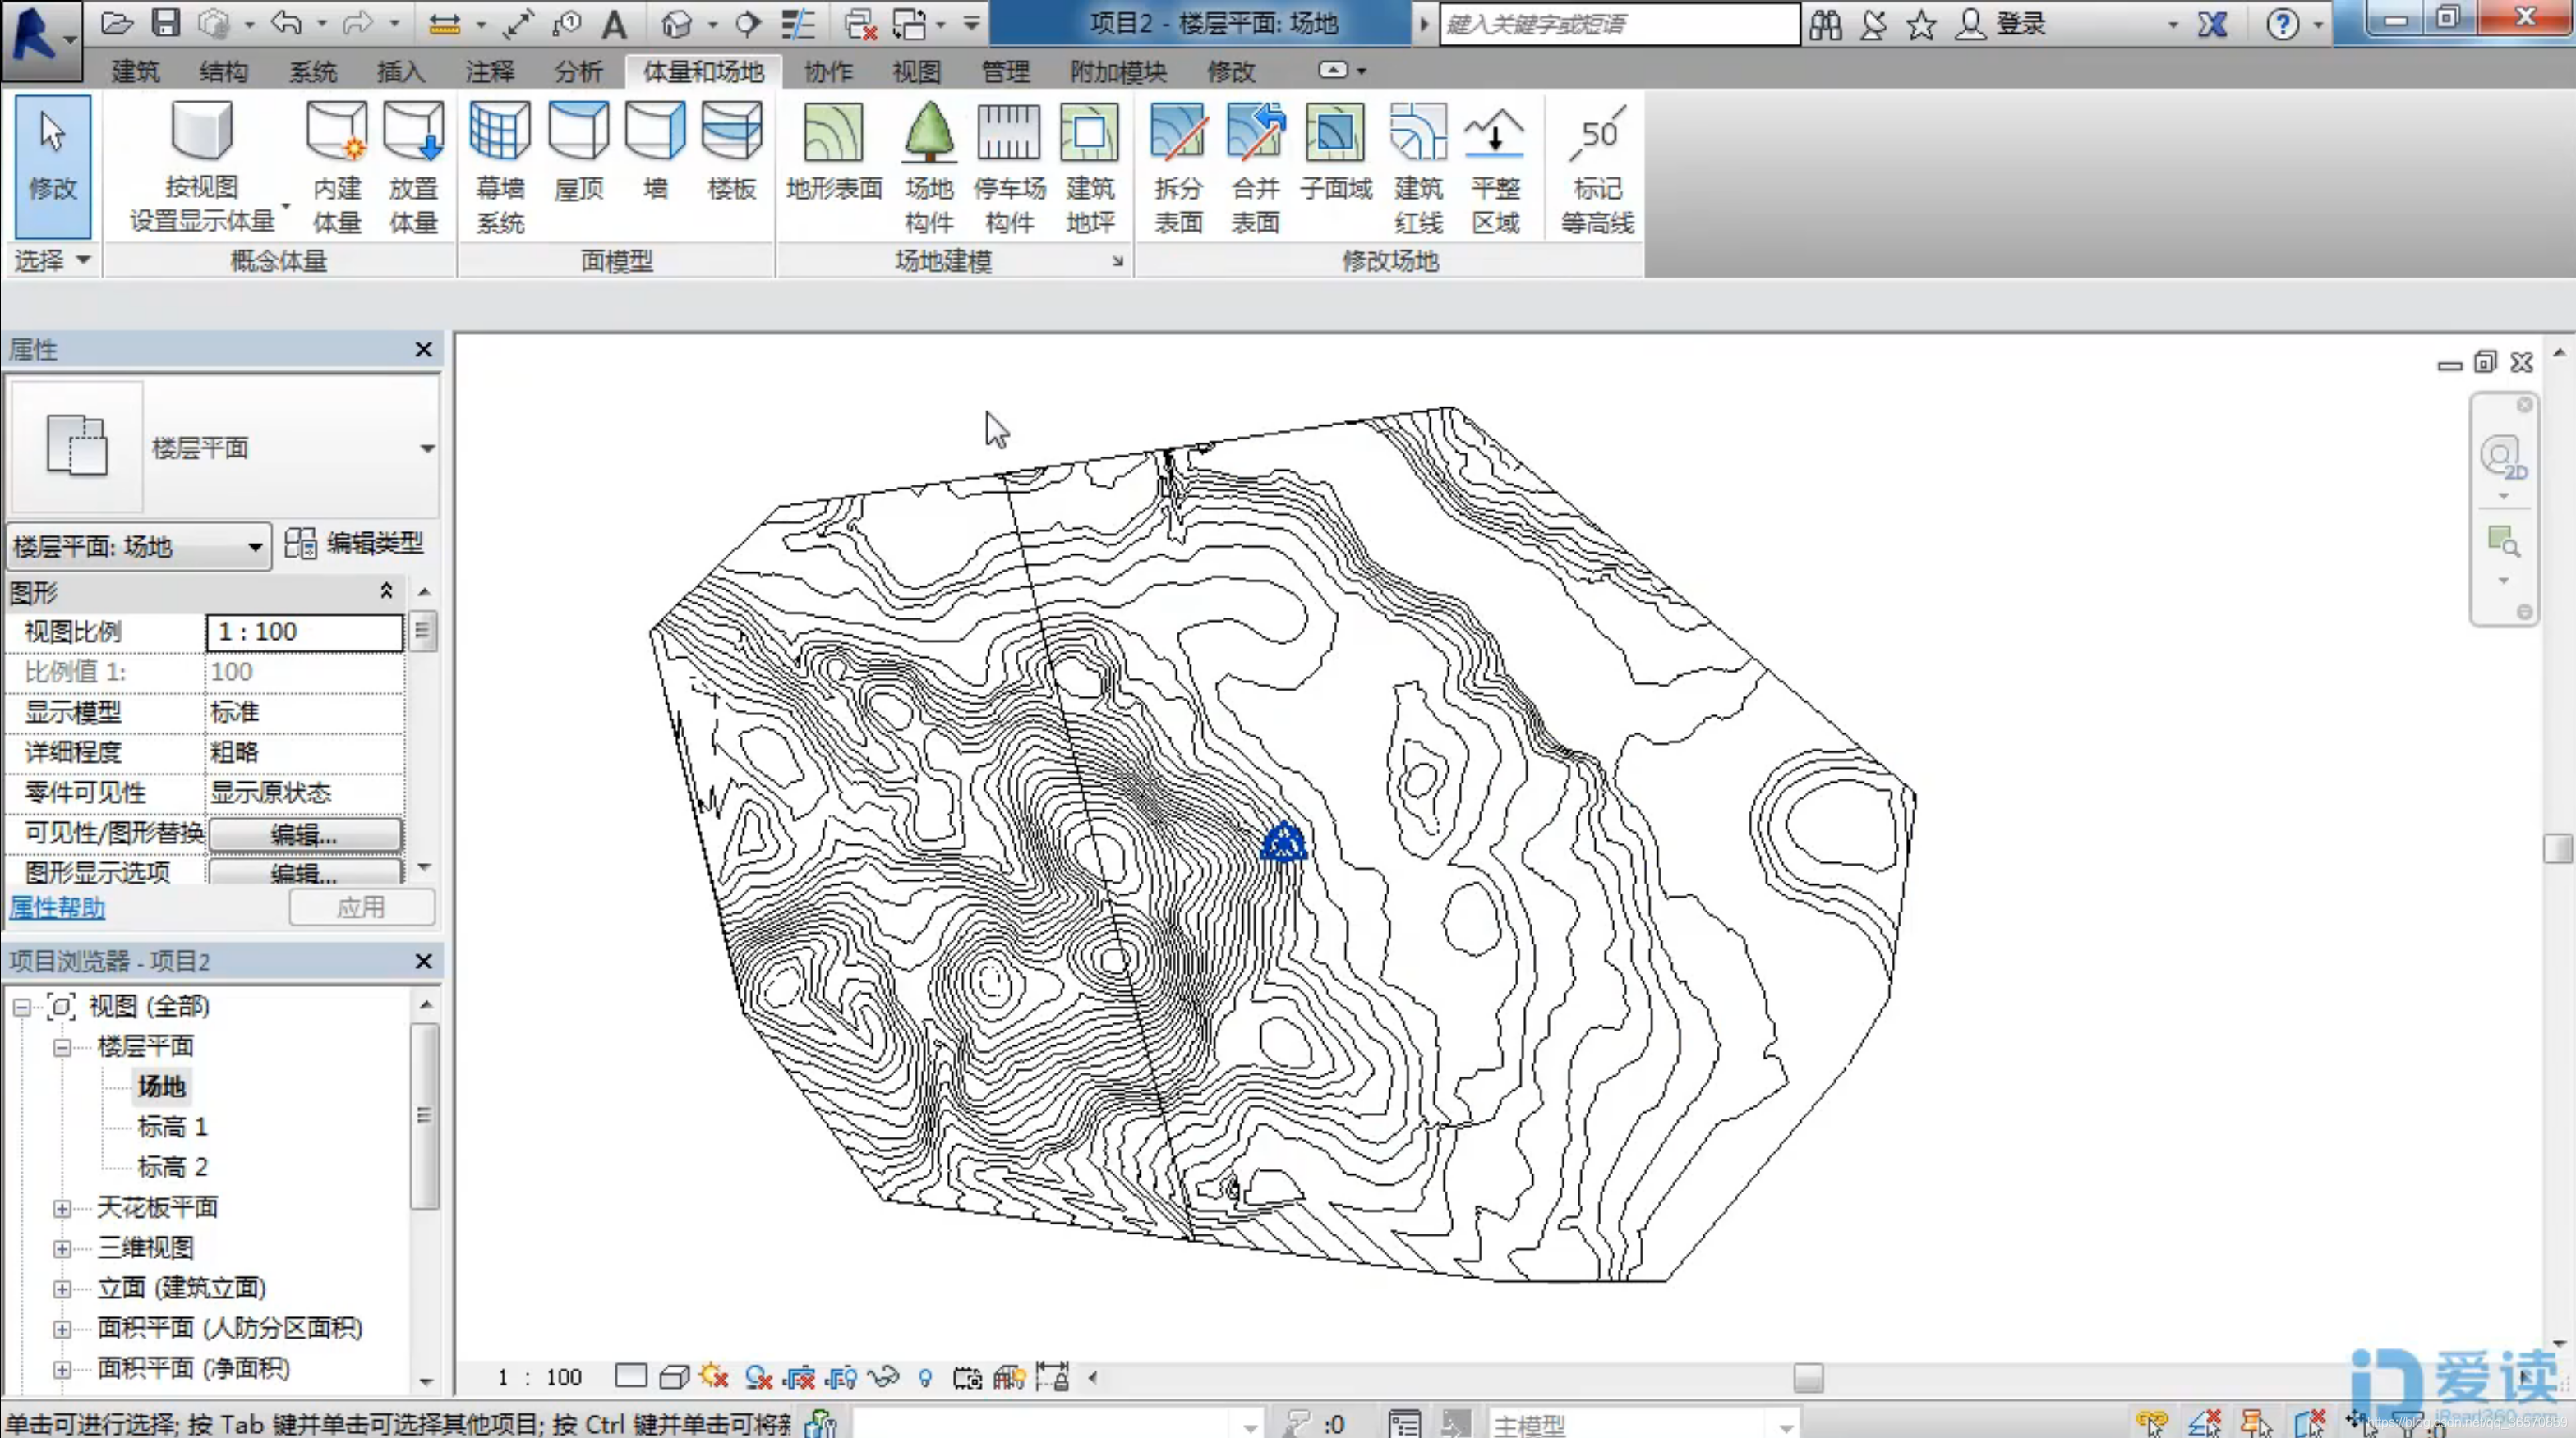Click the 合并表面 merge surfaces tool
The image size is (2576, 1438).
click(1255, 167)
